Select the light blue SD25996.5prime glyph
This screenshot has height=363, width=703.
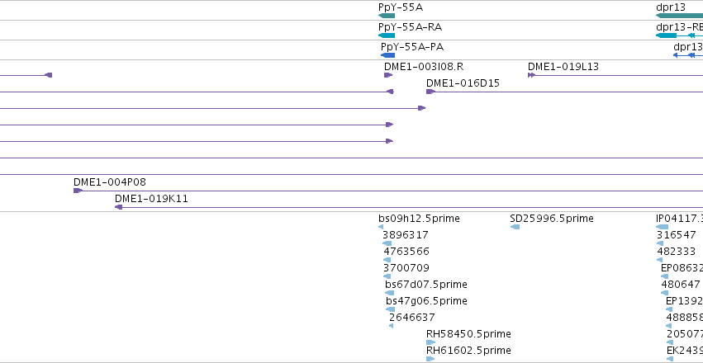pos(515,227)
